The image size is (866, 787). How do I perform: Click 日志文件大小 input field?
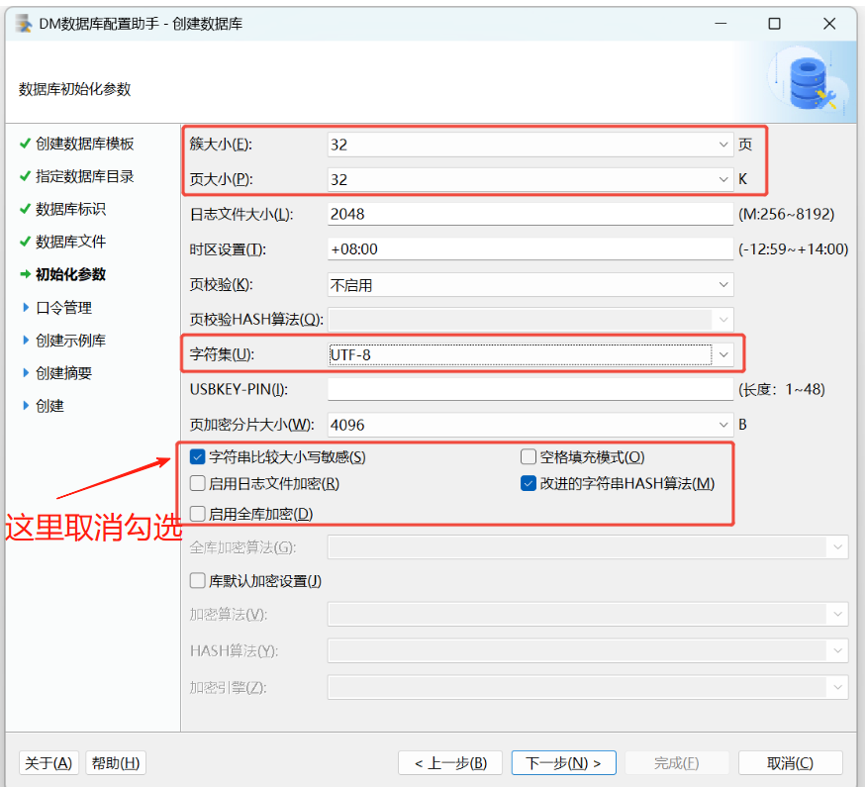tap(530, 214)
